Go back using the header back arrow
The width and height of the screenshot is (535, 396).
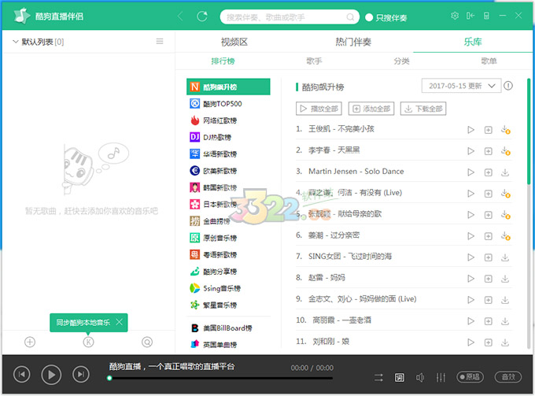[180, 16]
